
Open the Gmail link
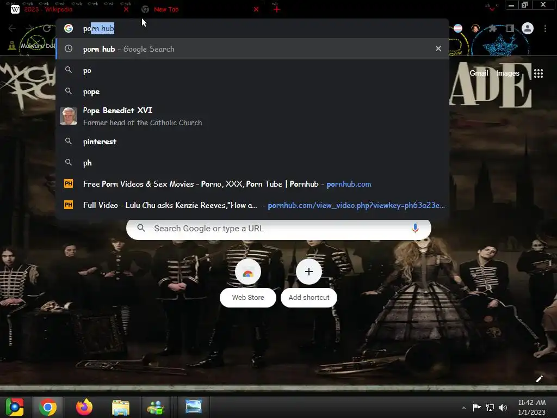point(479,73)
